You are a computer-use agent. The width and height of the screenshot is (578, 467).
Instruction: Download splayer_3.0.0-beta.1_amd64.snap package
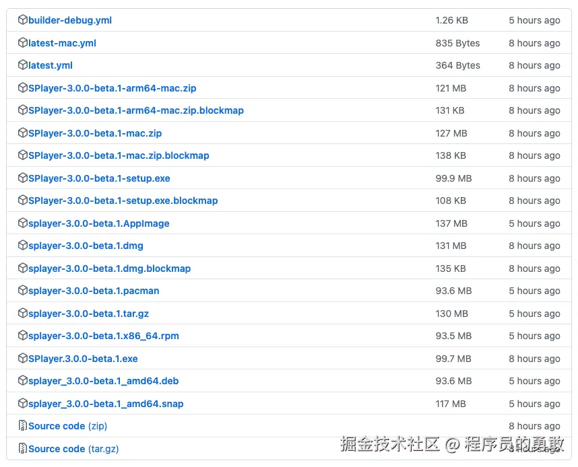106,404
